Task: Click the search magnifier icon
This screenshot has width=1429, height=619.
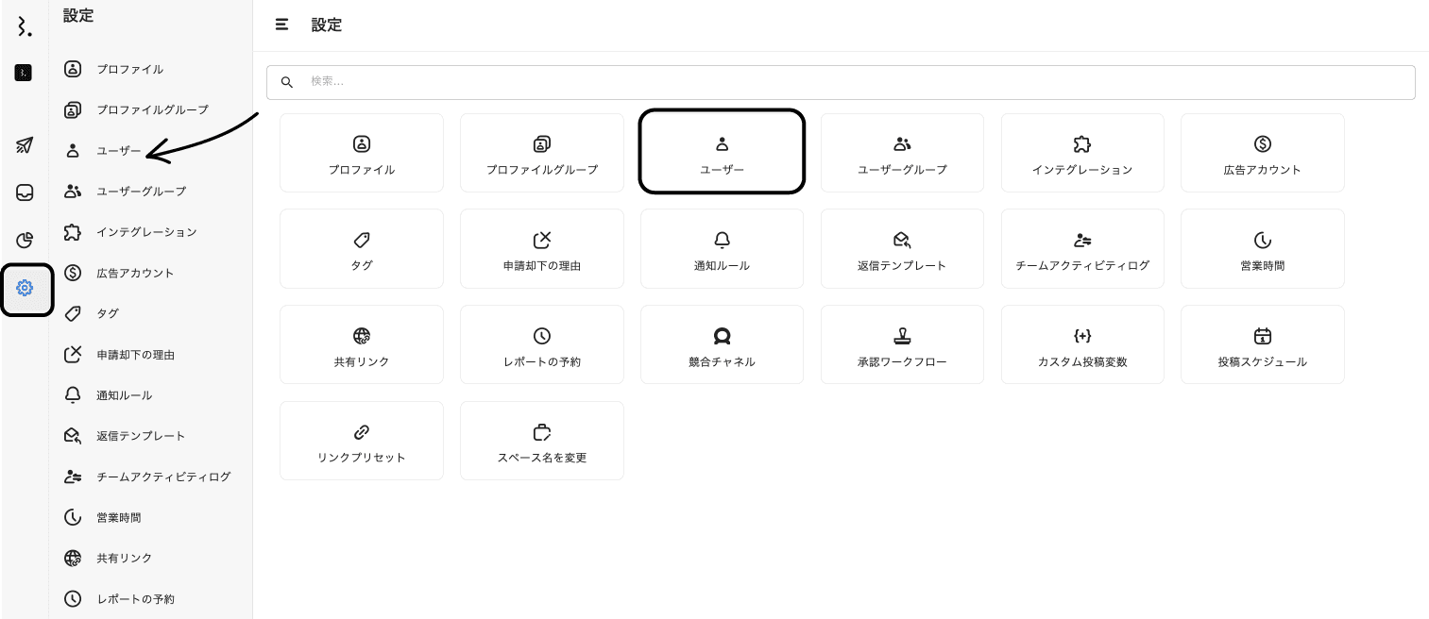Action: pyautogui.click(x=287, y=82)
